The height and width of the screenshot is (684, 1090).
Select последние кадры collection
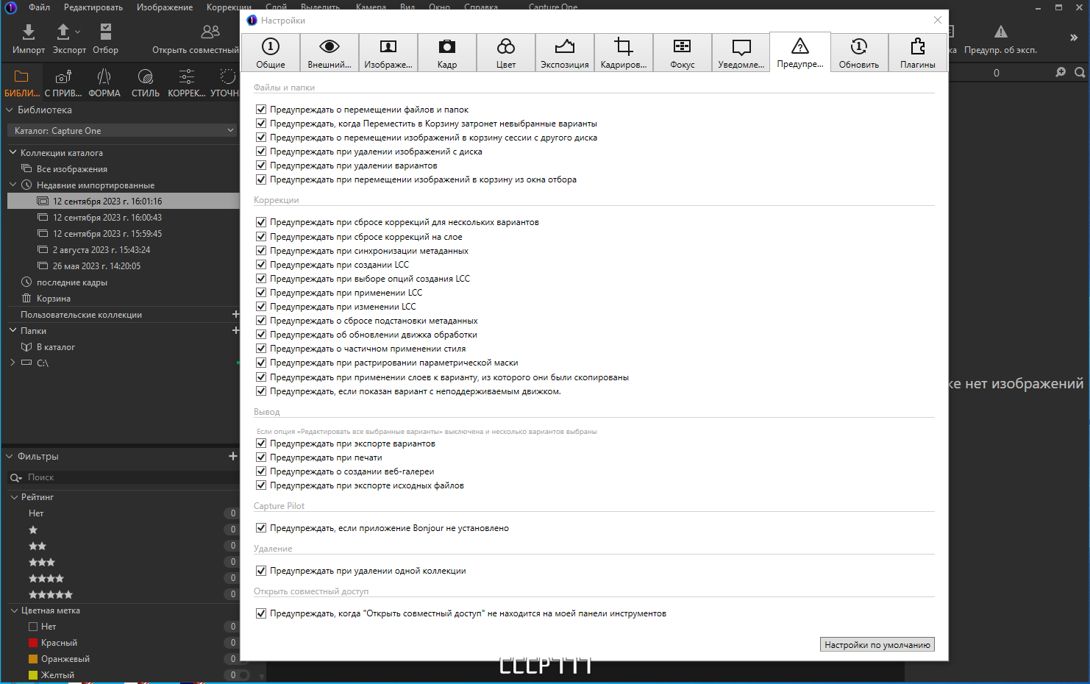point(72,282)
